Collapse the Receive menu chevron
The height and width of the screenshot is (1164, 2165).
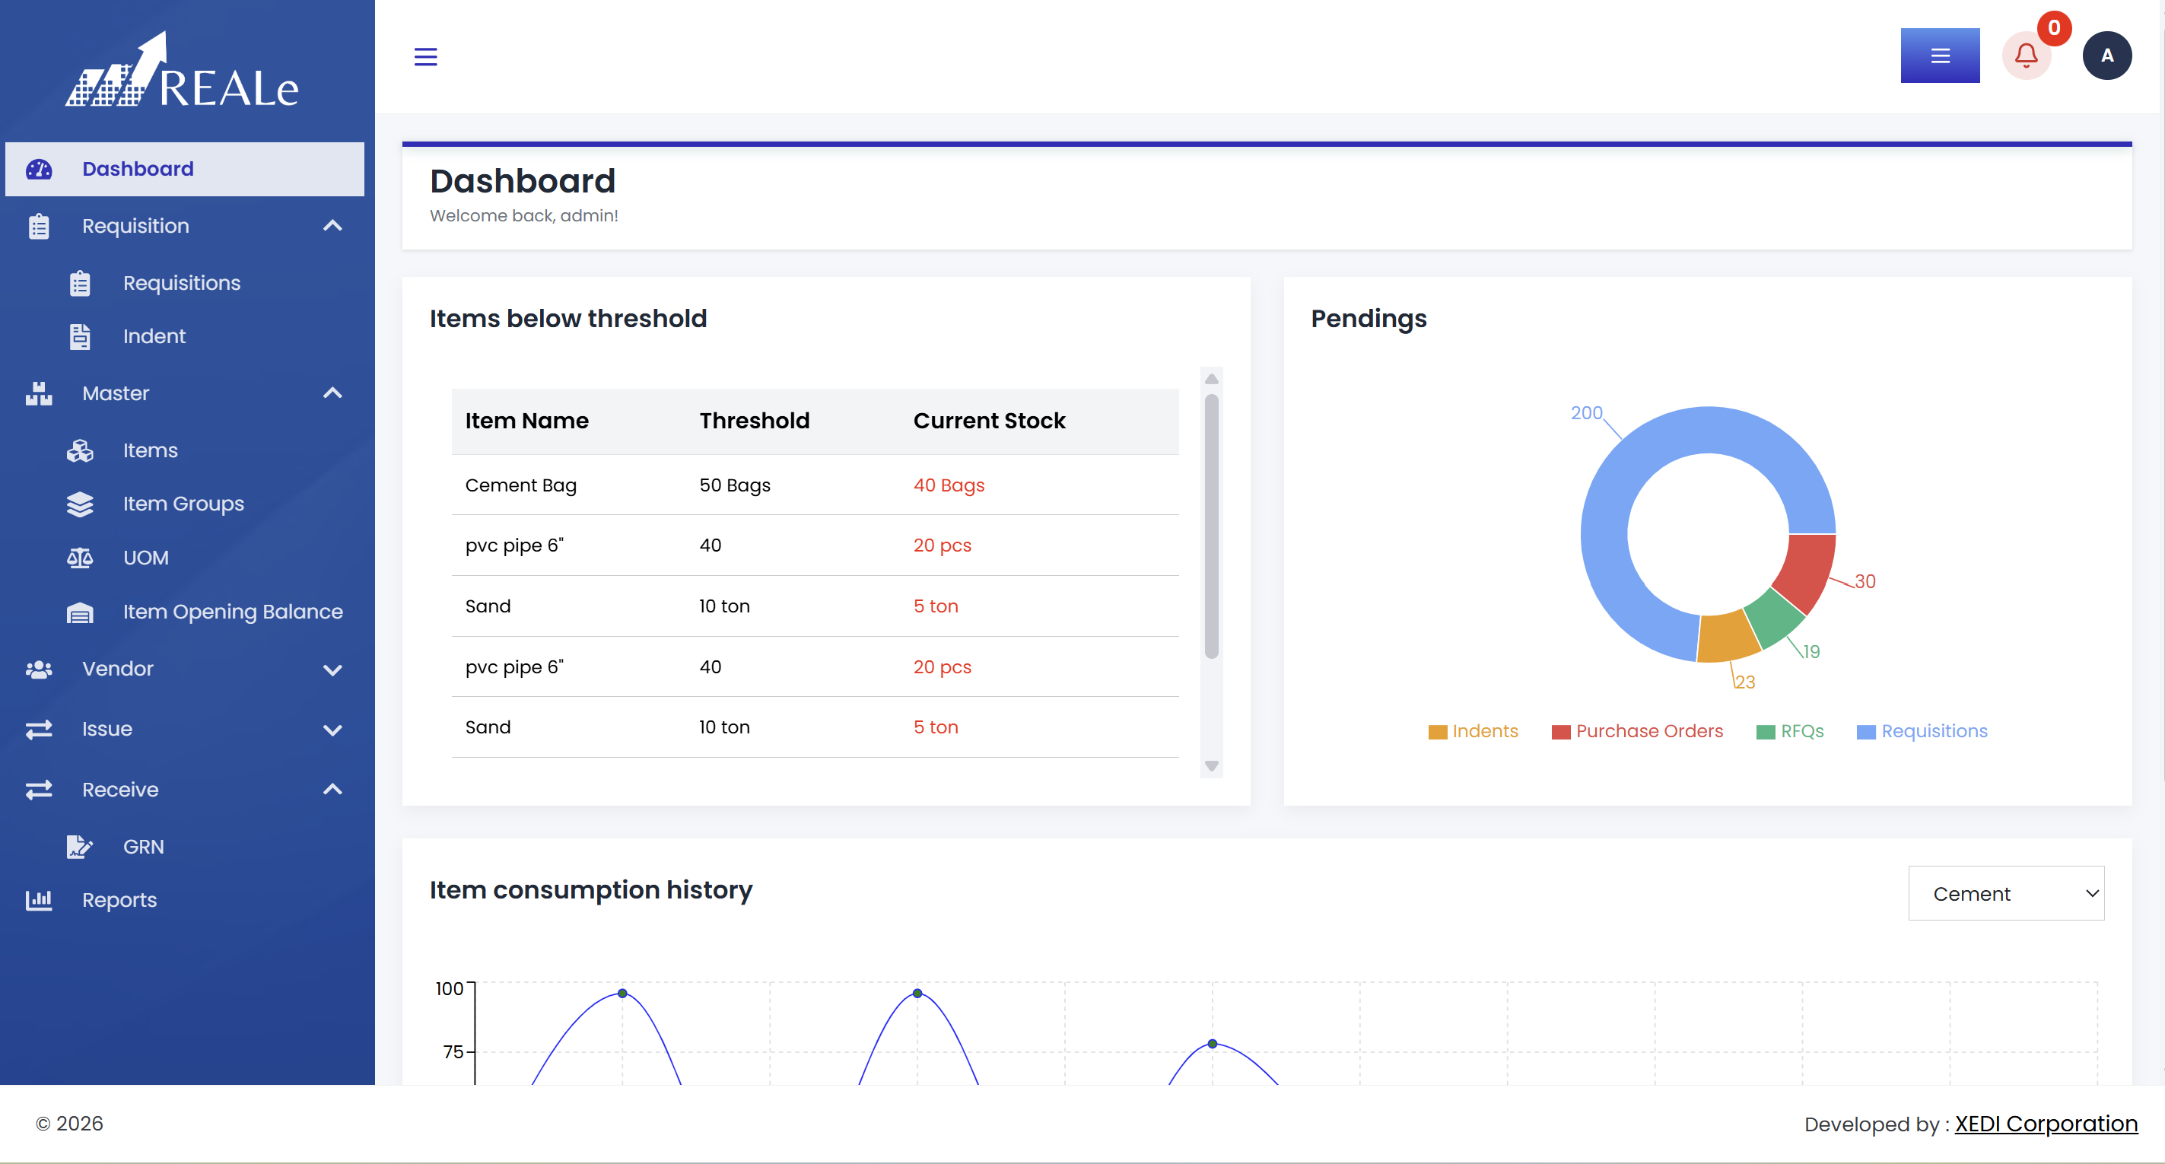coord(333,788)
